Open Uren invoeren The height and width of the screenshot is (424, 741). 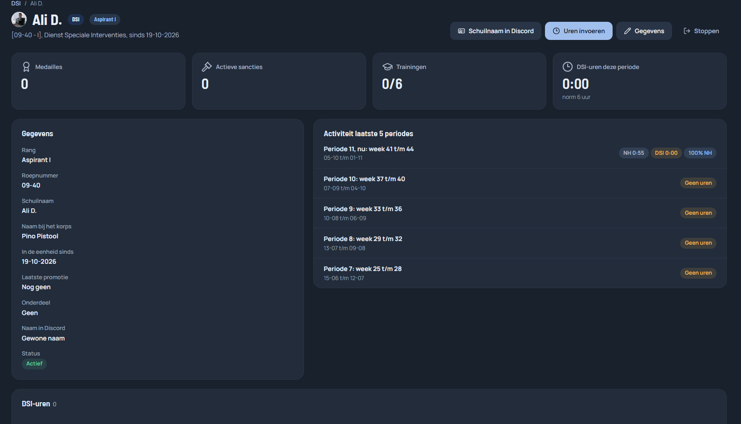pyautogui.click(x=579, y=31)
